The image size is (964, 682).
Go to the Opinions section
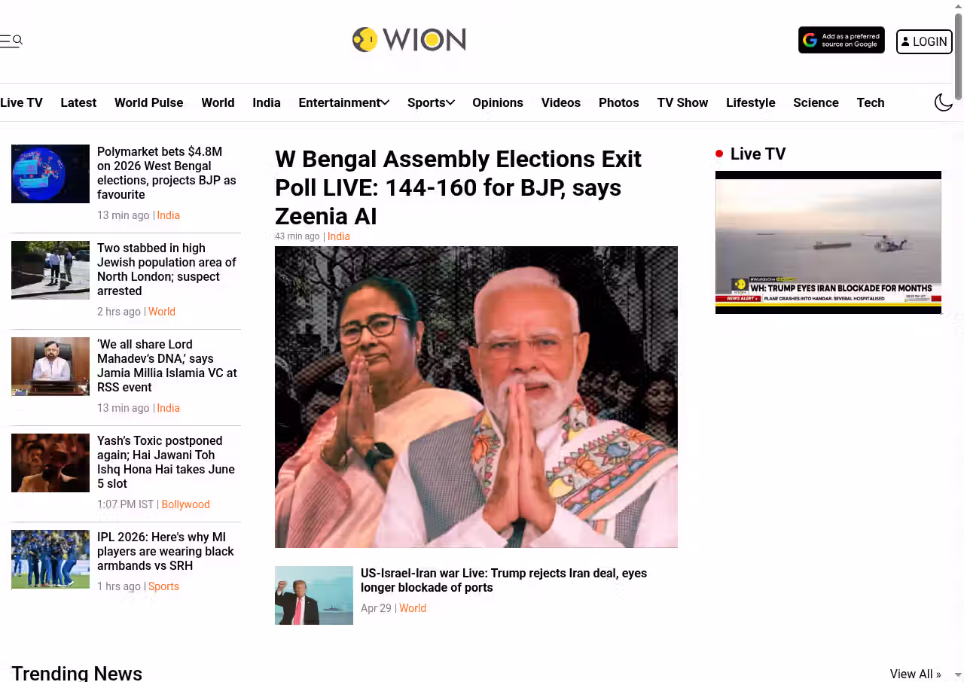tap(498, 102)
